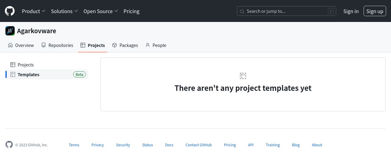The width and height of the screenshot is (391, 164).
Task: Click the People person icon
Action: click(x=148, y=45)
